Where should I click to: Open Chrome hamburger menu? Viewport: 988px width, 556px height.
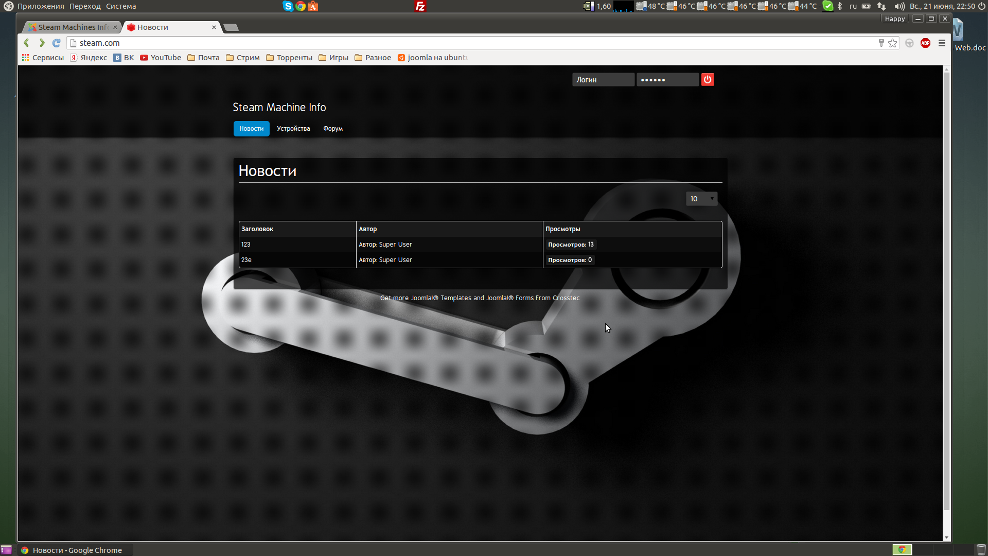(942, 43)
